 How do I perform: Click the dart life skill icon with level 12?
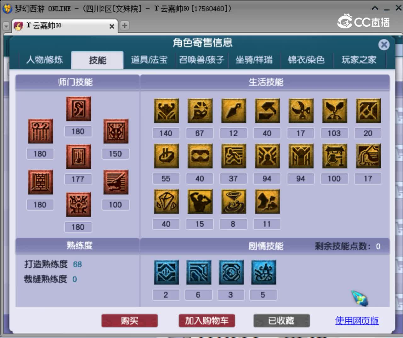coord(234,111)
